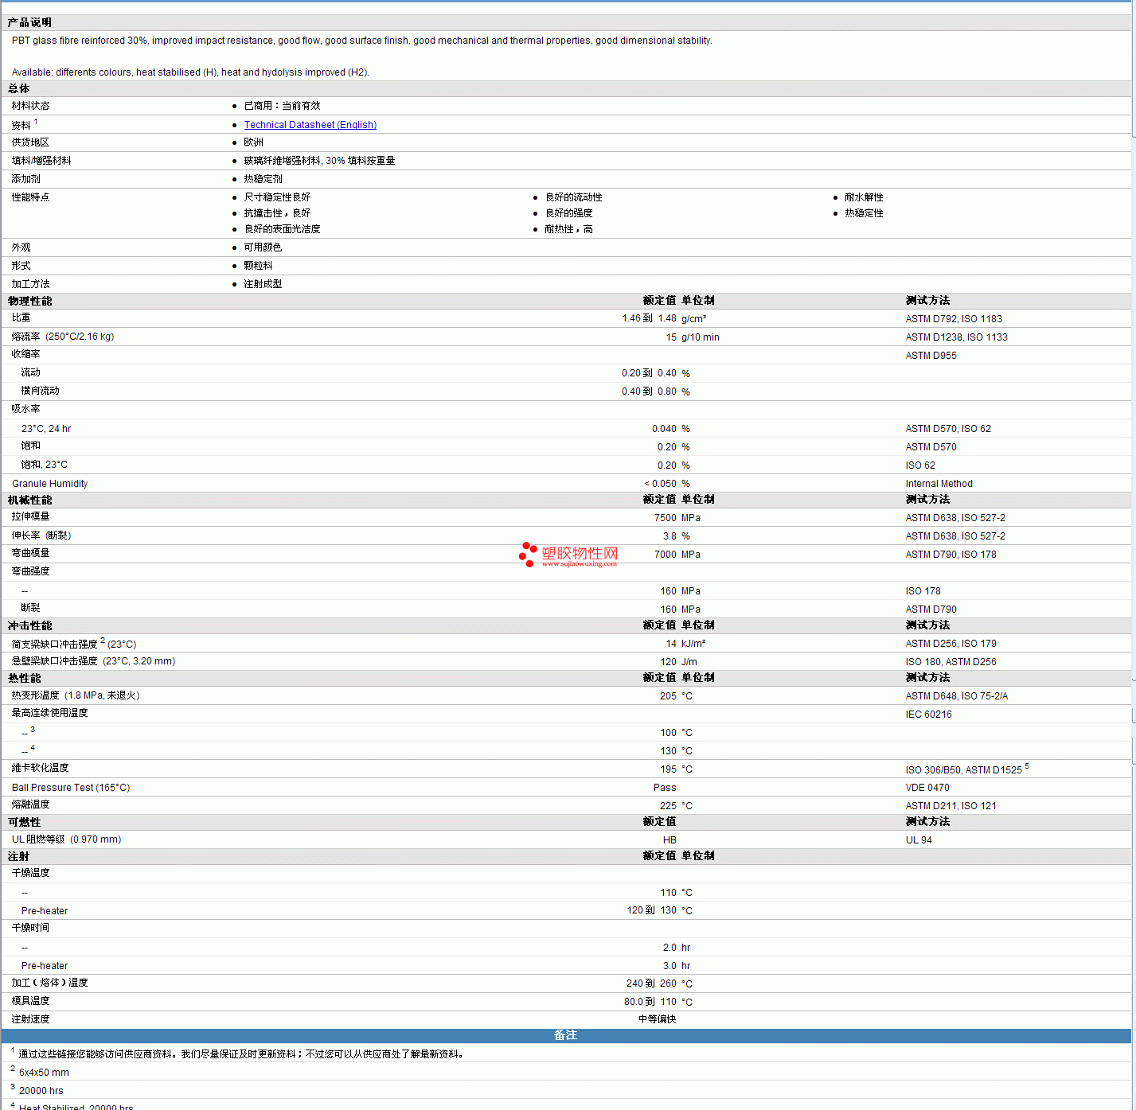Click the red dots watermark logo
Screen dimensions: 1136x1110
pyautogui.click(x=528, y=555)
